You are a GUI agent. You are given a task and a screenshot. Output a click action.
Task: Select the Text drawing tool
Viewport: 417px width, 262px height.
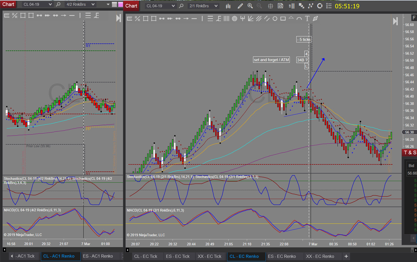click(307, 18)
